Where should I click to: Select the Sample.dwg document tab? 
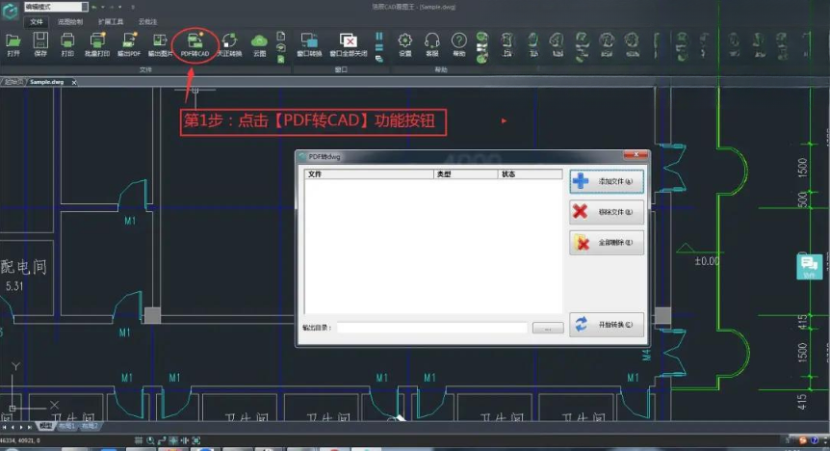click(47, 82)
